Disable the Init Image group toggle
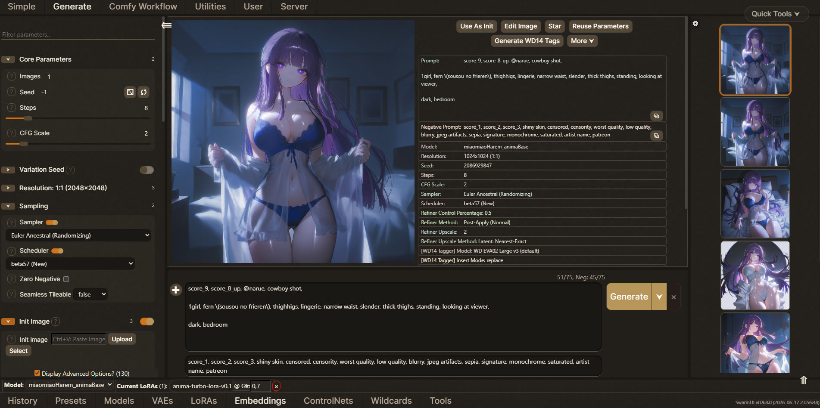 [x=147, y=321]
